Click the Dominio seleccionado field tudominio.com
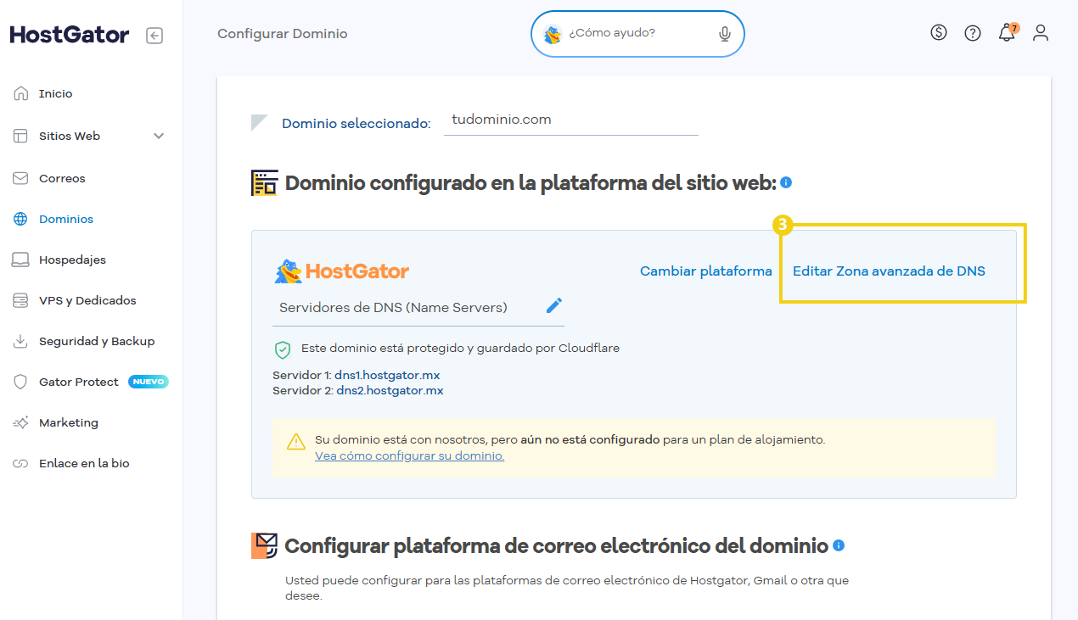 (x=571, y=120)
